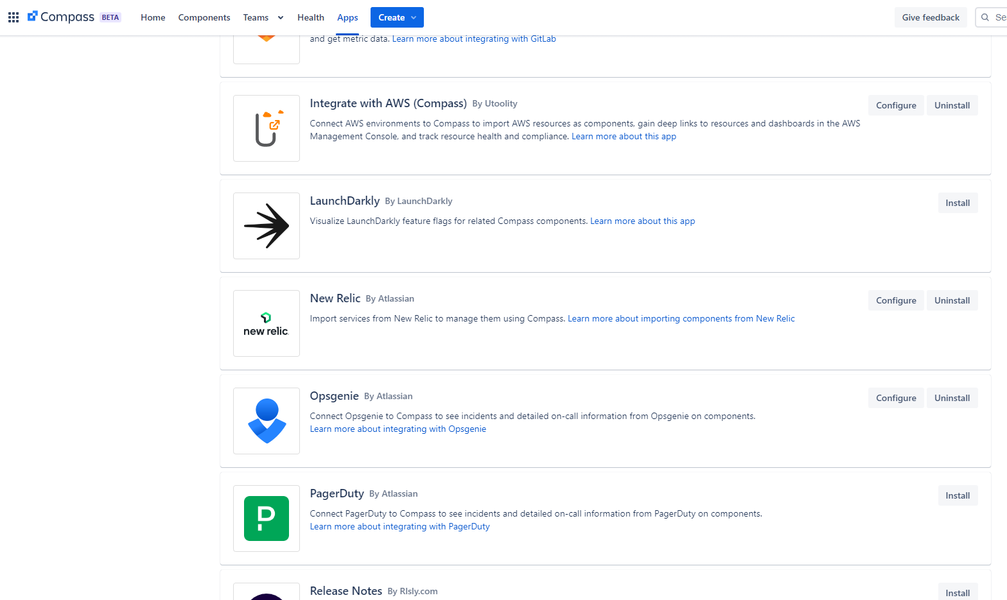
Task: Select the Apps tab
Action: pos(347,17)
